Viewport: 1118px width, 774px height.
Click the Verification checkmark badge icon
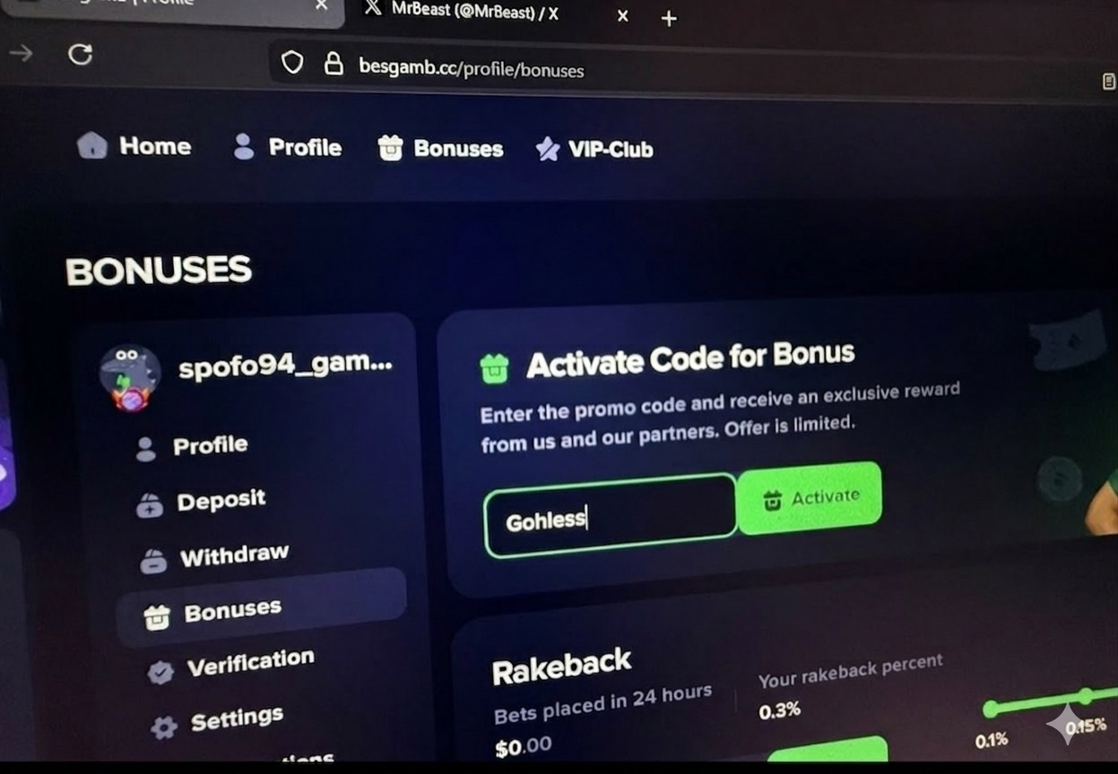160,672
